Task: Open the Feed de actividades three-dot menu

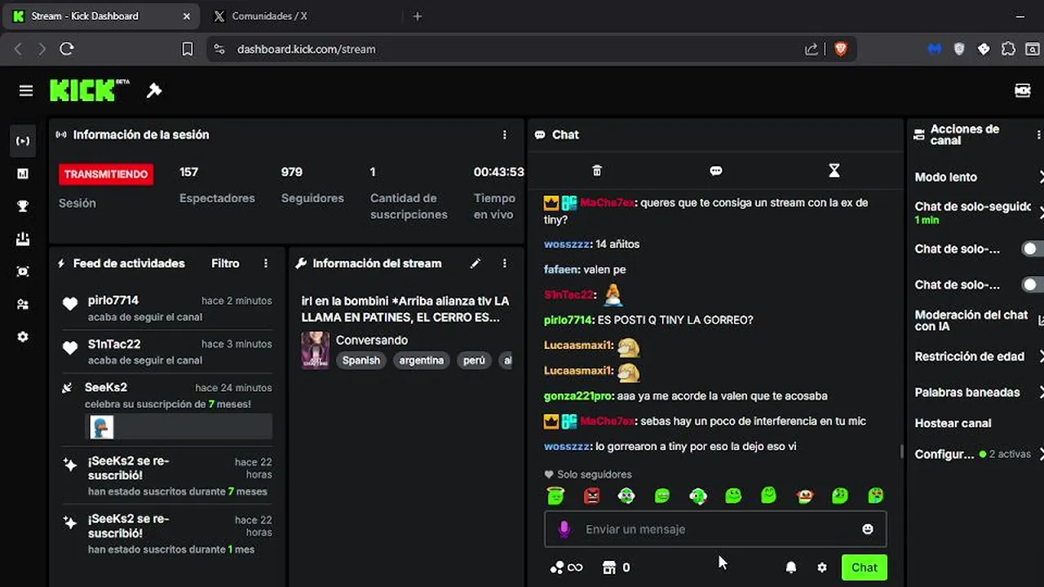Action: (x=266, y=263)
